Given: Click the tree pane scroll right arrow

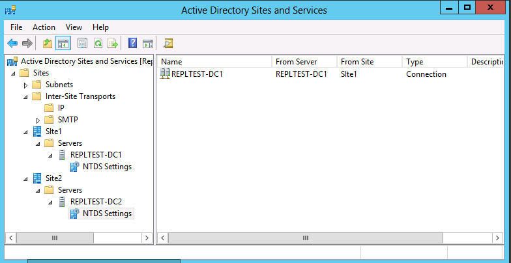Looking at the screenshot, I should click(x=147, y=238).
